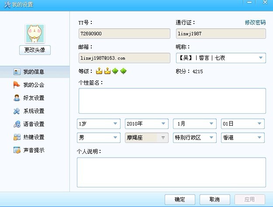
Task: Click inside the 个人说明 text box
Action: pos(171,172)
